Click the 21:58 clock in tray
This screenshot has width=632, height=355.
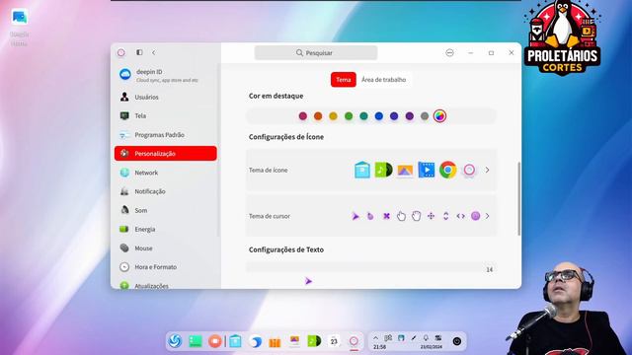click(379, 346)
